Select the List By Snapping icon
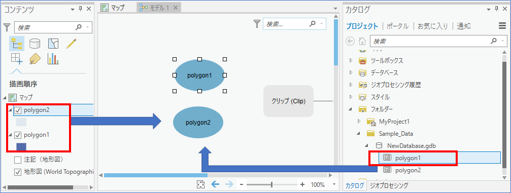The height and width of the screenshot is (193, 511). (17, 59)
